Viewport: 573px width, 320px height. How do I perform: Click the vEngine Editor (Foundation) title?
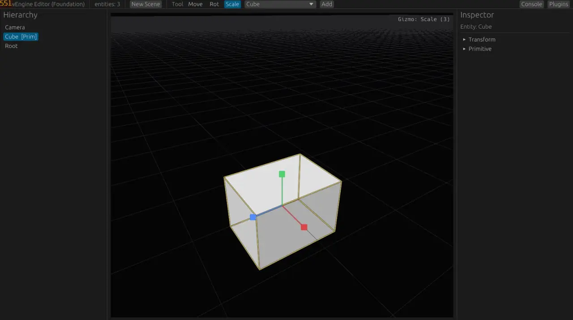click(49, 4)
